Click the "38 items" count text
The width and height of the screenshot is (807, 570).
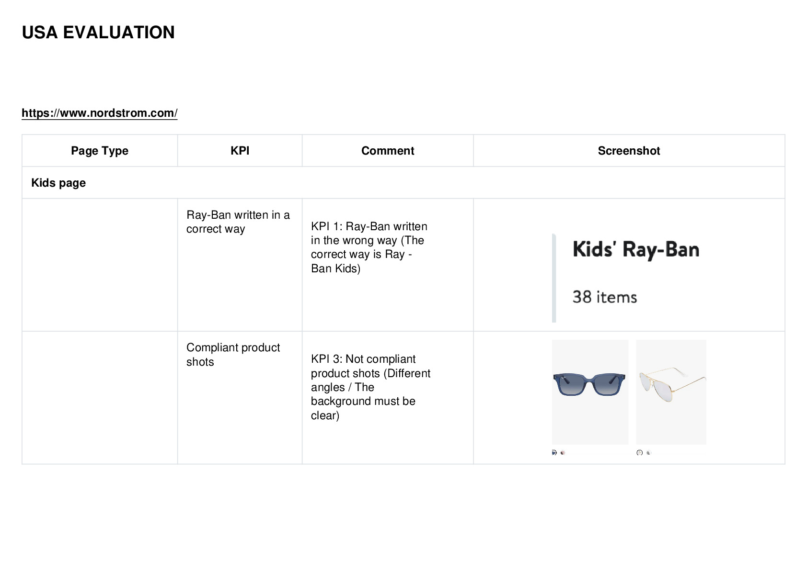tap(605, 297)
